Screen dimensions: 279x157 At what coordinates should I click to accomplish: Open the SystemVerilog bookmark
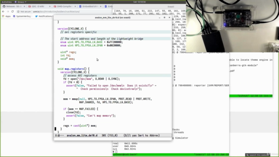tap(22, 16)
